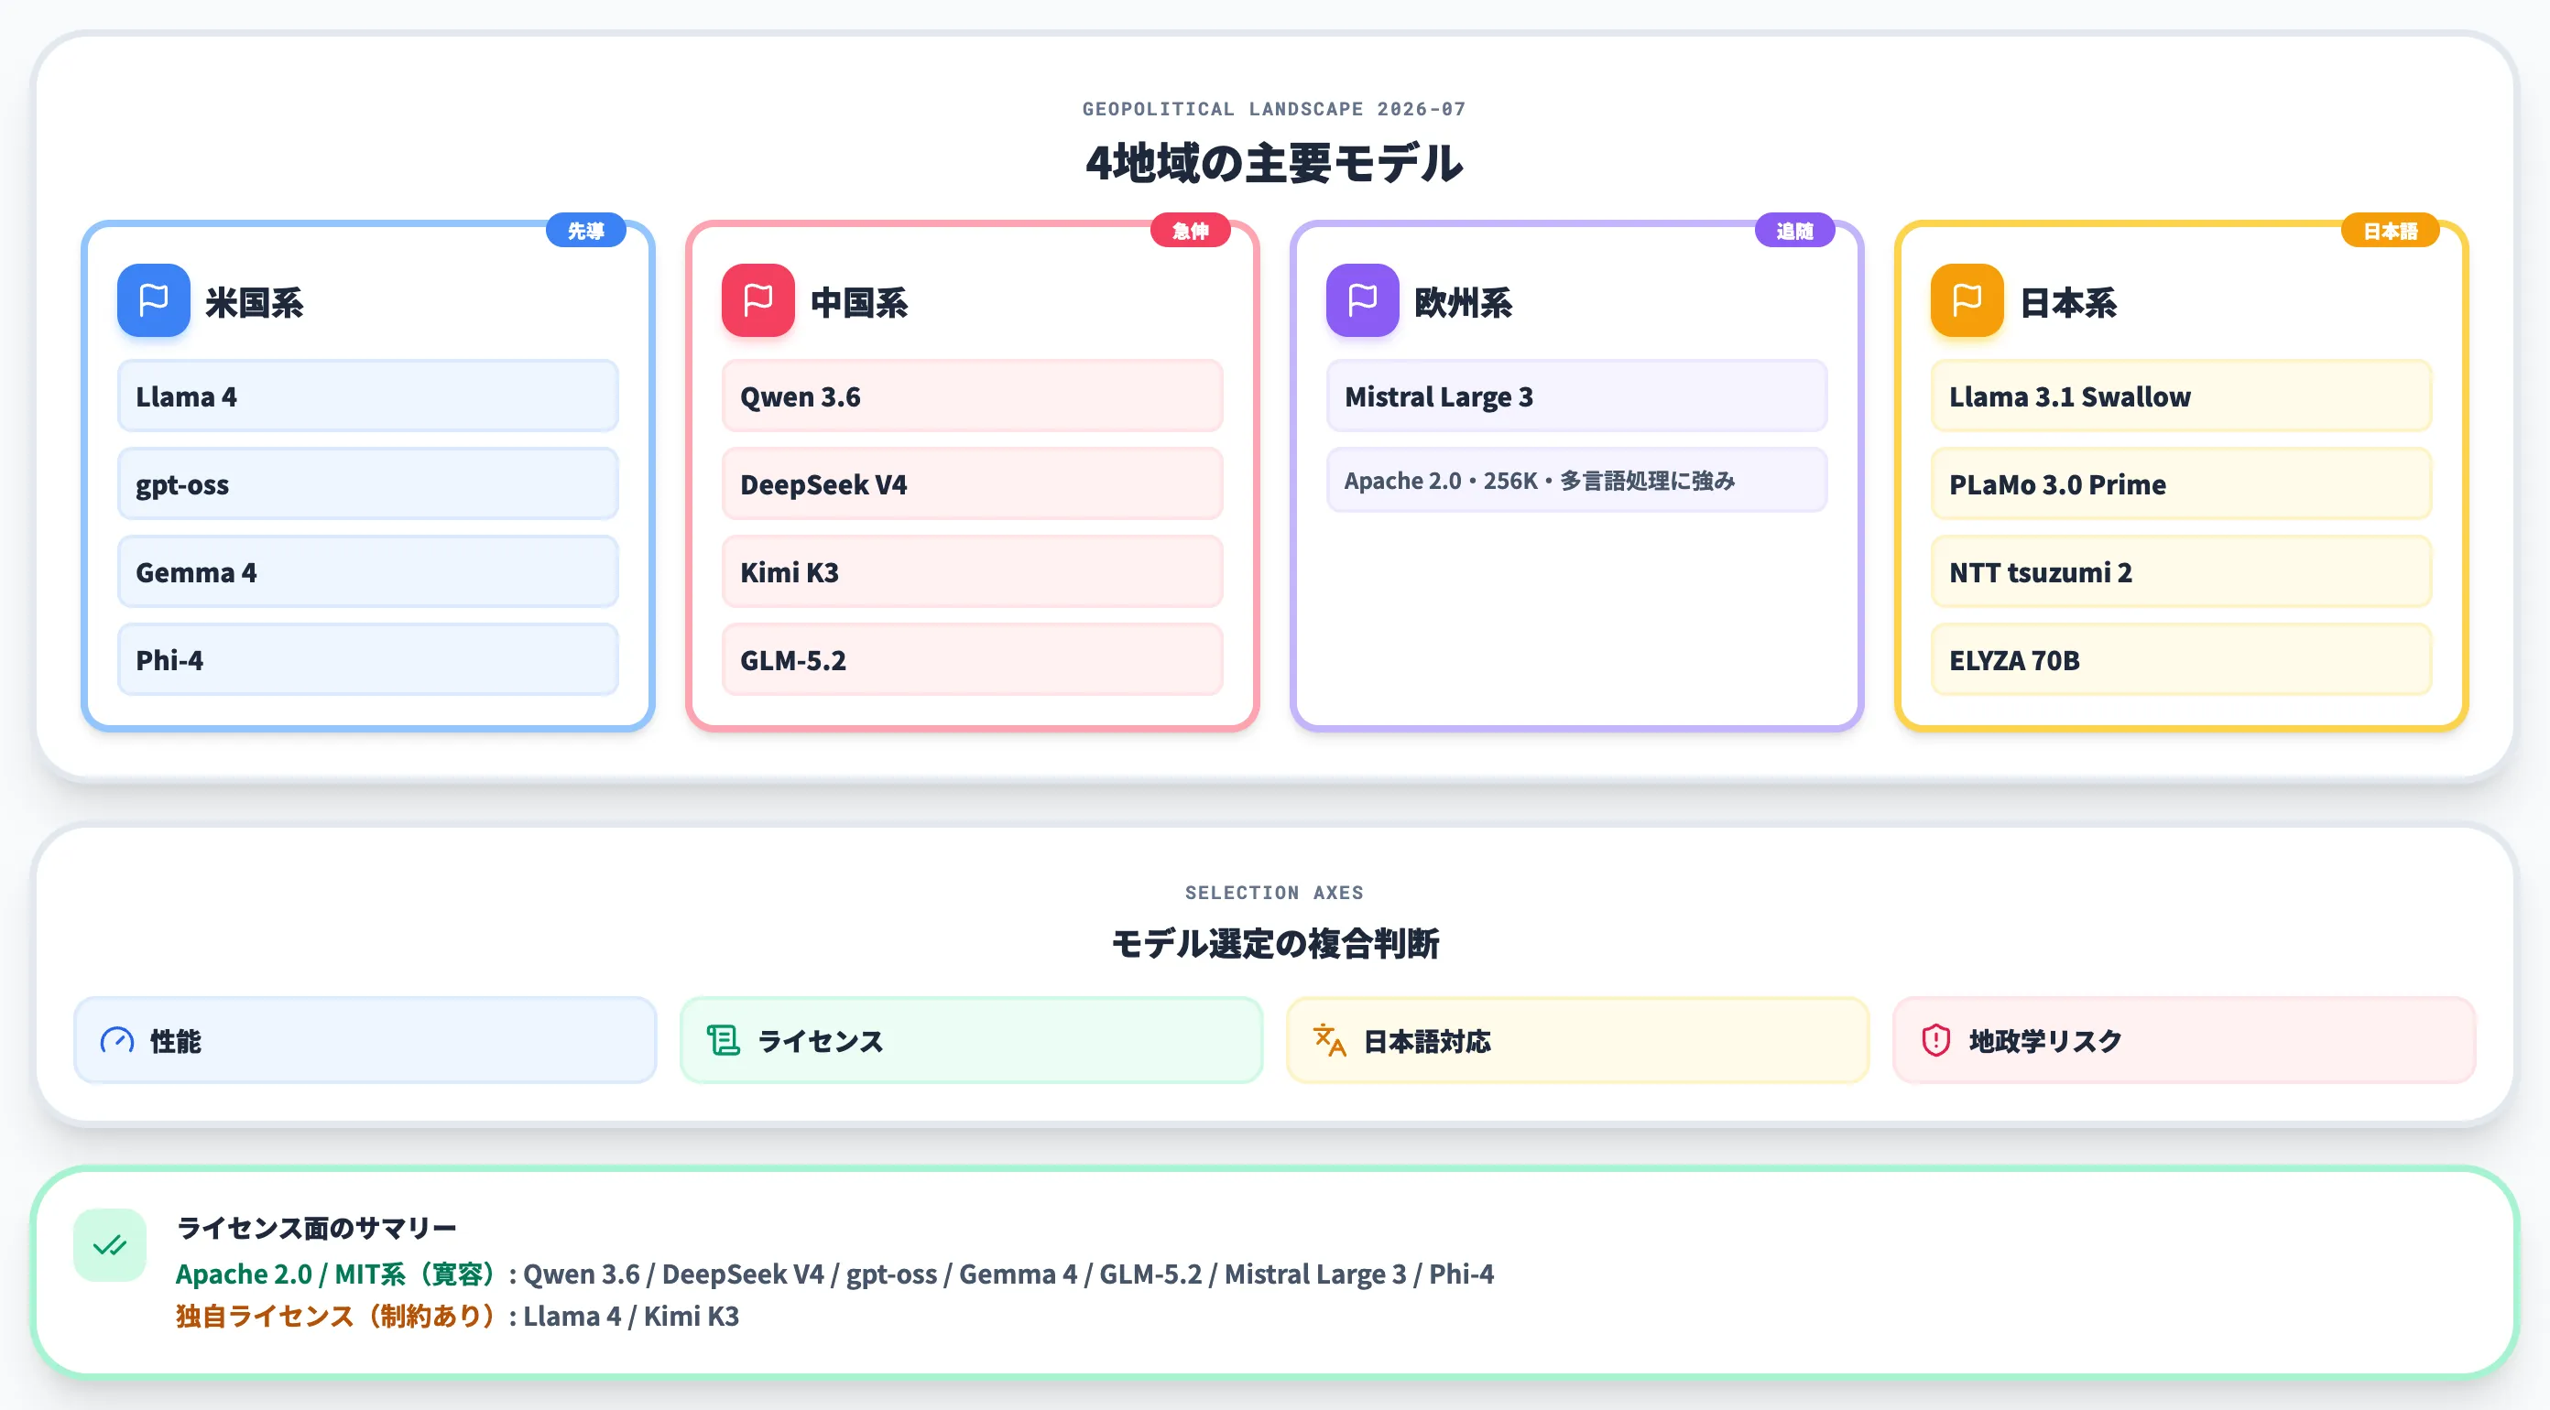Click the blue flag icon beside 米国系

(x=154, y=299)
